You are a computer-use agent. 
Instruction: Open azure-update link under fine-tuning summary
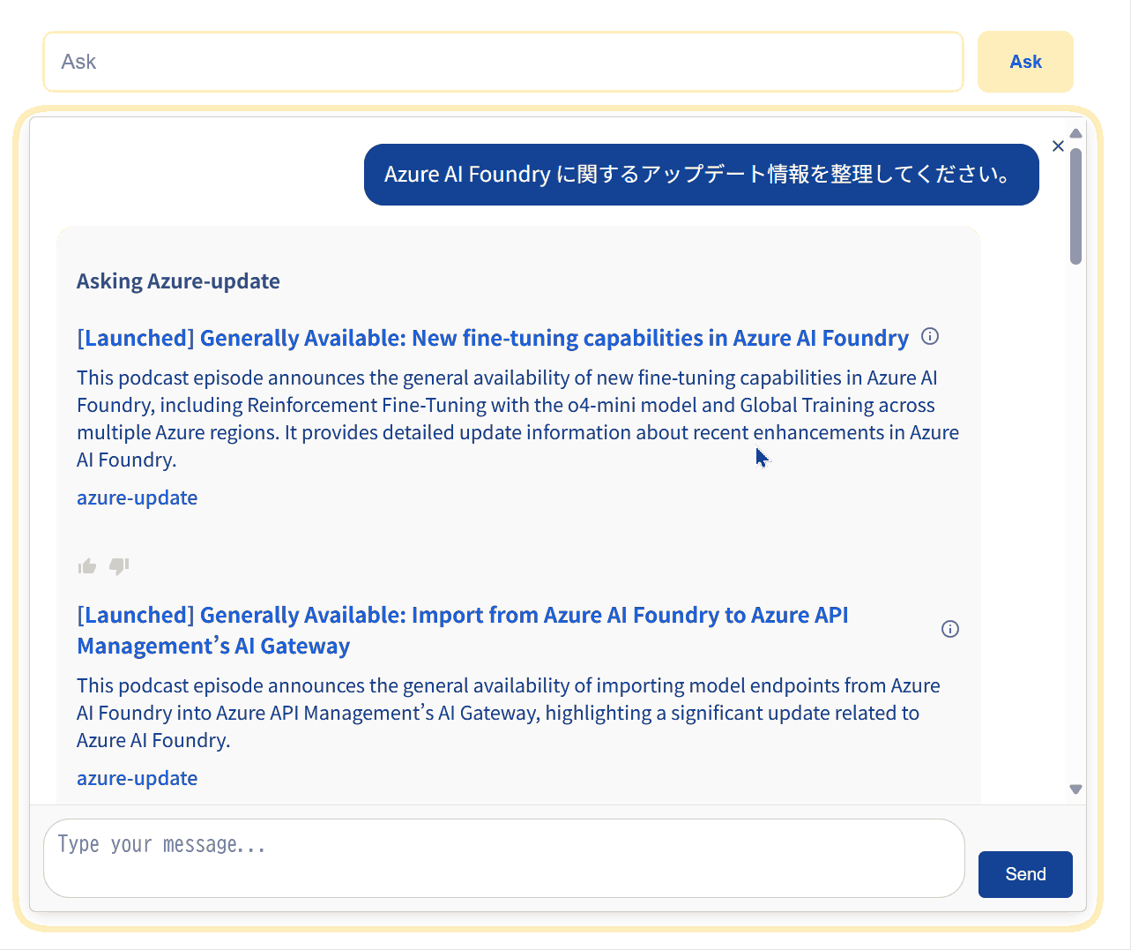tap(138, 497)
